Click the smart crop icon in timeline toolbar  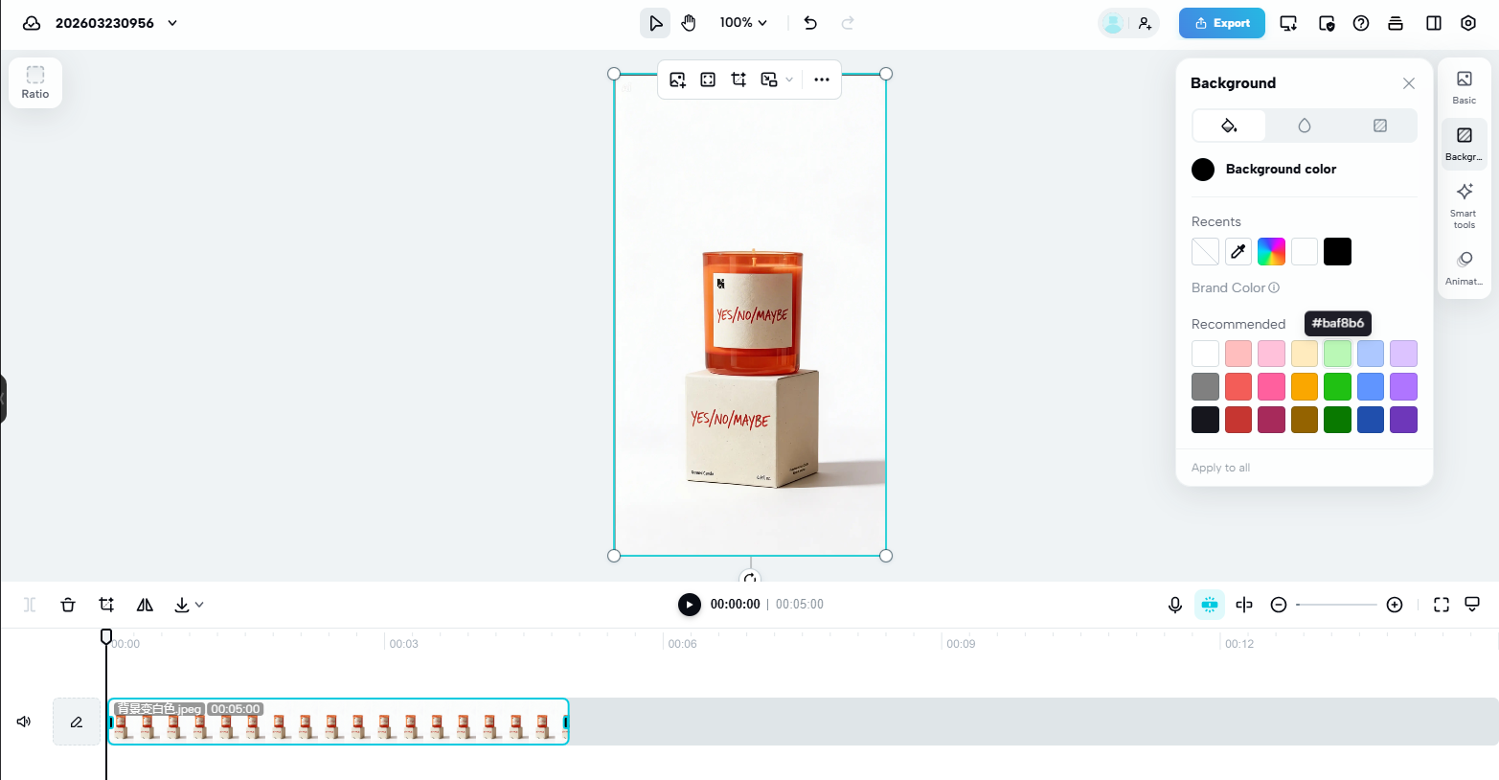click(x=106, y=605)
